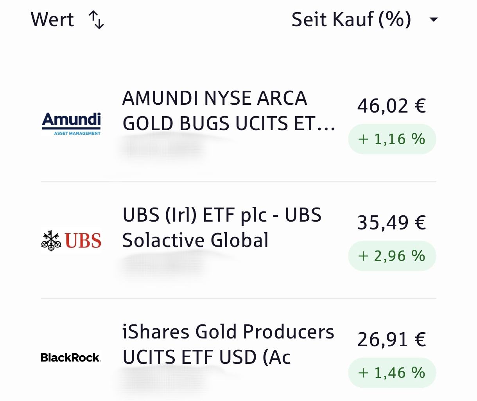Open AMUNDI NYSE ARCA GOLD BUGS ETF
Screen dimensions: 477x401
coord(214,98)
